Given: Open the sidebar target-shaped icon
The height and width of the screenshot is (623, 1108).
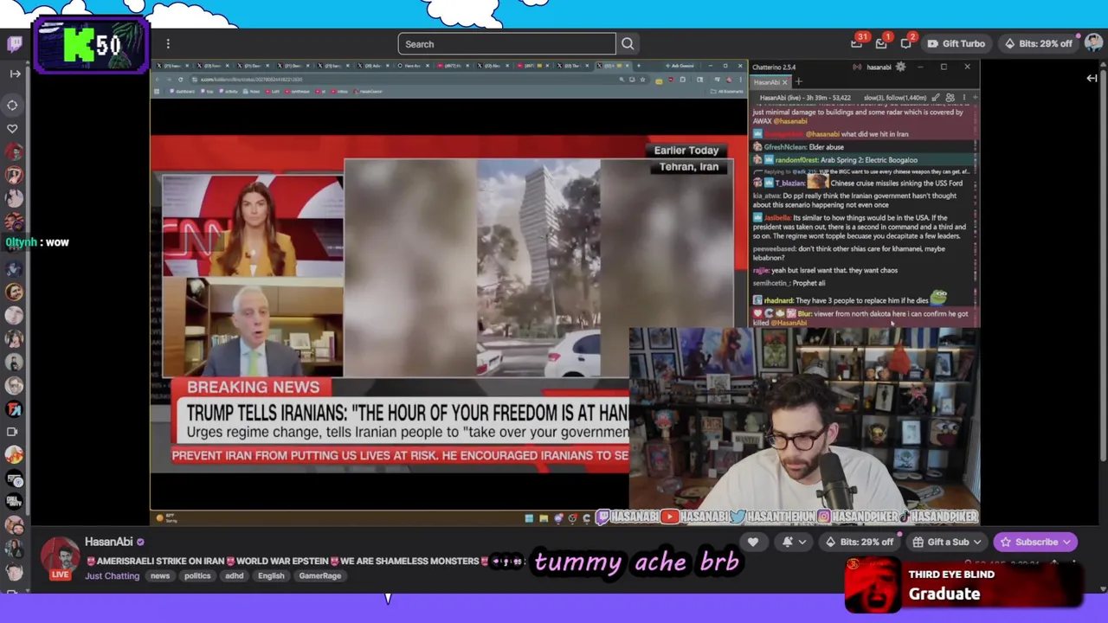Looking at the screenshot, I should point(13,106).
